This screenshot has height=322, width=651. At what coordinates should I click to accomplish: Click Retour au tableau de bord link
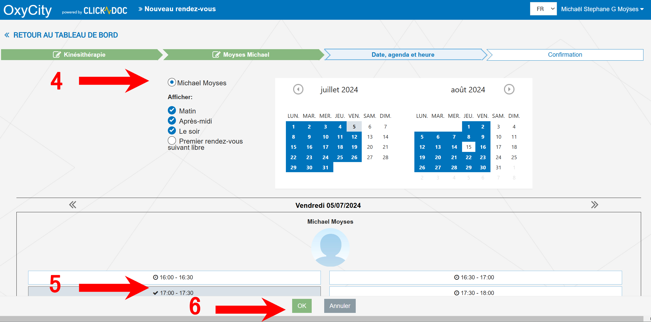[x=62, y=35]
